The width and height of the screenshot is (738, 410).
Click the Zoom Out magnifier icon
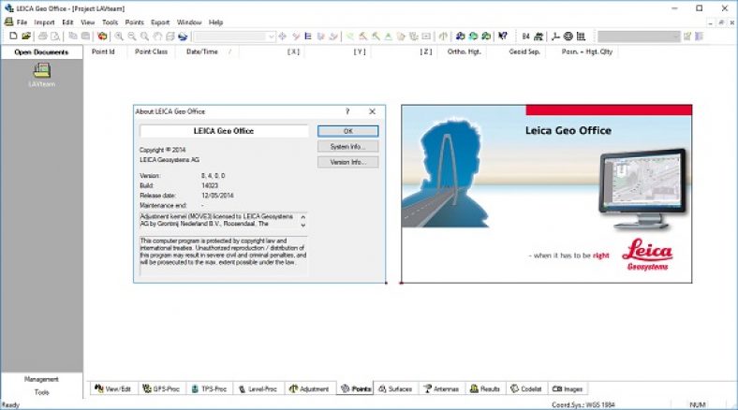[132, 37]
